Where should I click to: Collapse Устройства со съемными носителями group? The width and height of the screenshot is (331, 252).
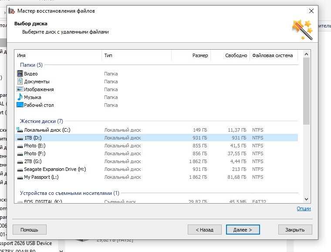69,193
